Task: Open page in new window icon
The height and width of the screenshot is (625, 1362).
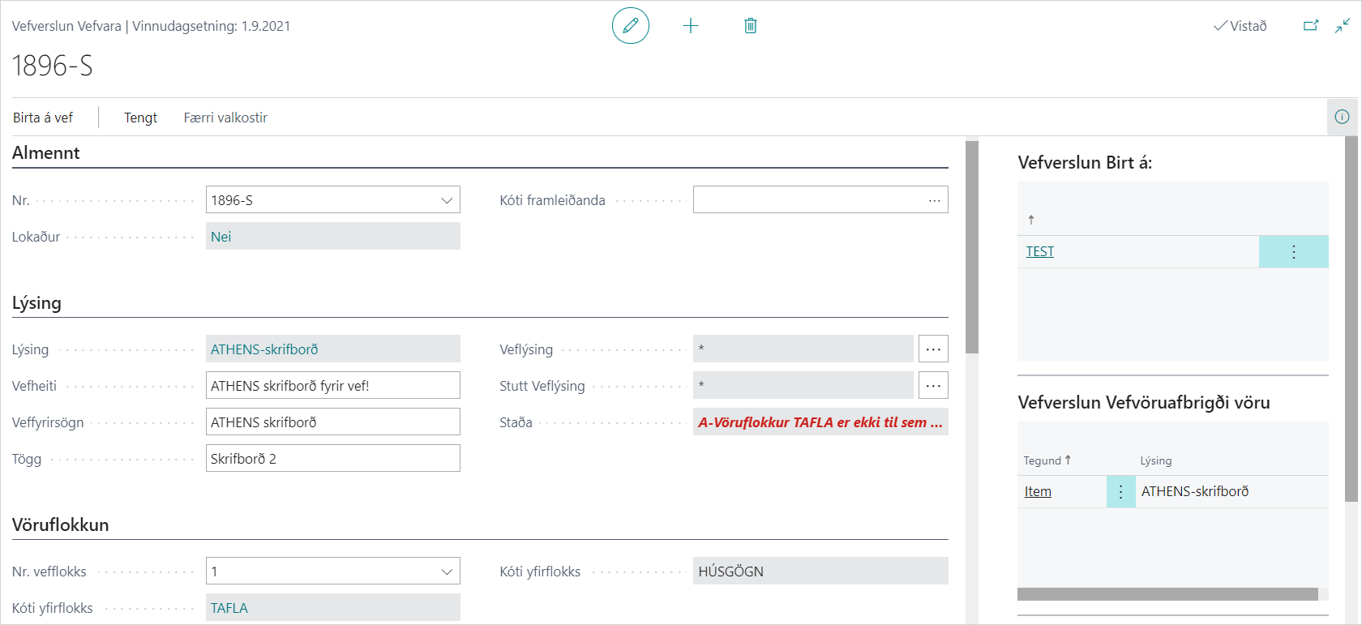Action: (1310, 26)
